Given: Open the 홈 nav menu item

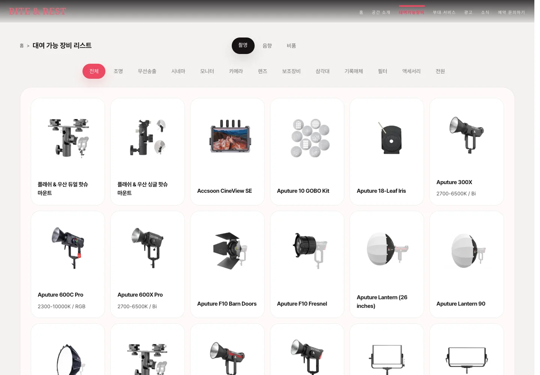Looking at the screenshot, I should [x=361, y=12].
